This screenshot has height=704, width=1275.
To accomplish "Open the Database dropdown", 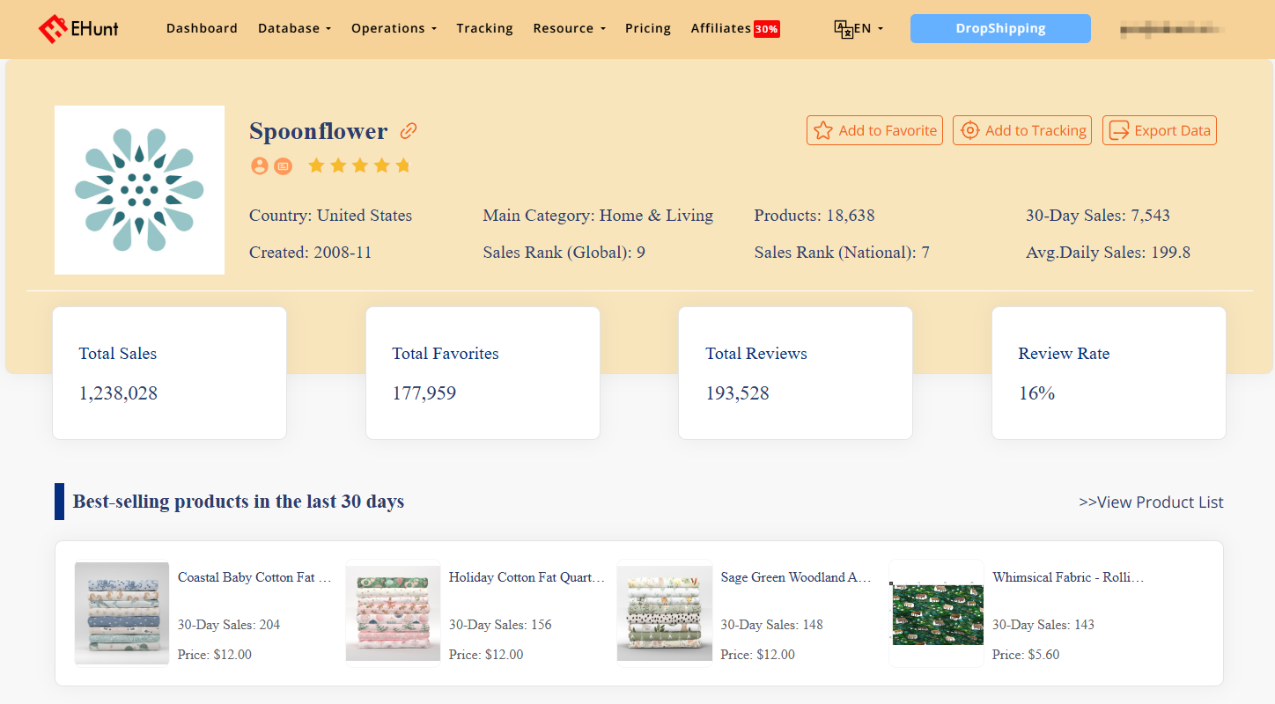I will coord(294,28).
